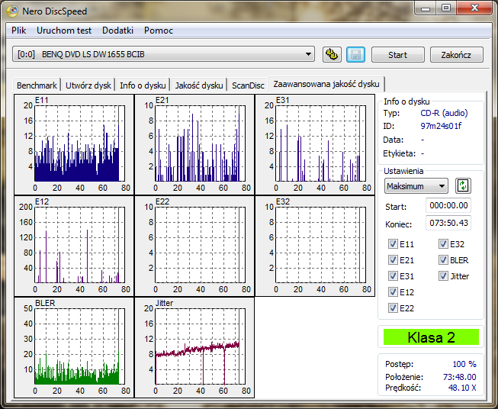Maximize the Nero DiscSpeed window

click(x=446, y=8)
